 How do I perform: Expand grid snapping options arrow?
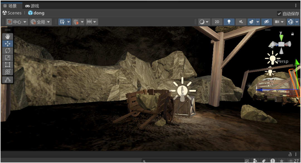click(x=82, y=22)
